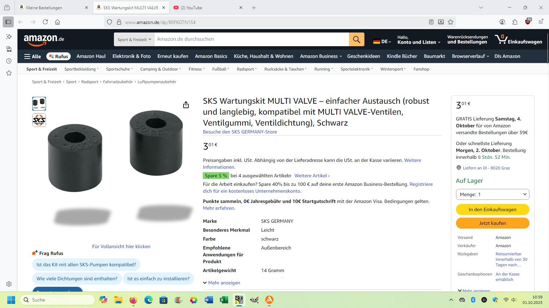Expand Mehr anzeigen under product details
The image size is (549, 308).
point(221,283)
